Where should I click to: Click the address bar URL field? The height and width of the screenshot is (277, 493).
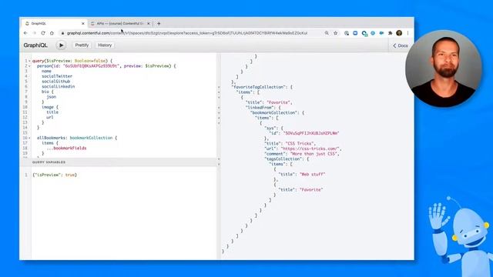pos(187,33)
